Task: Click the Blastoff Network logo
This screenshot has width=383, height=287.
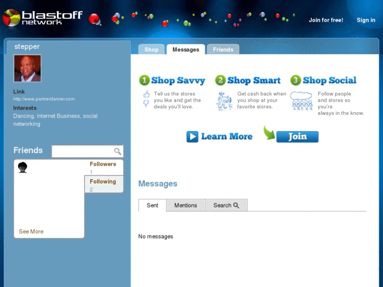Action: coord(43,17)
